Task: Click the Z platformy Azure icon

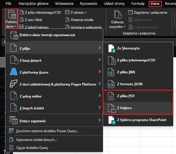Action: tap(14, 72)
